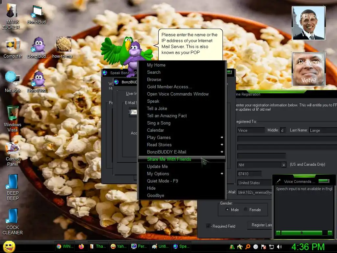Click Share Me With Friends menu item
This screenshot has width=337, height=253.
pyautogui.click(x=182, y=159)
